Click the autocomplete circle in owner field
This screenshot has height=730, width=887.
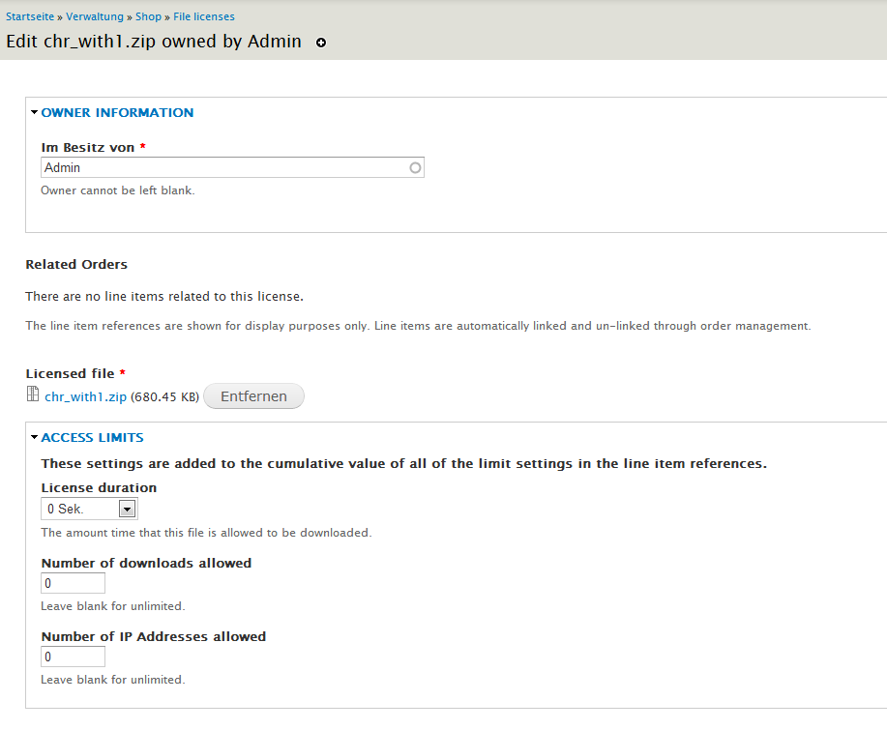pyautogui.click(x=415, y=167)
